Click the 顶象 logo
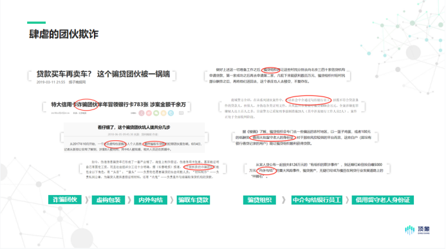The image size is (446, 249). pos(418,230)
